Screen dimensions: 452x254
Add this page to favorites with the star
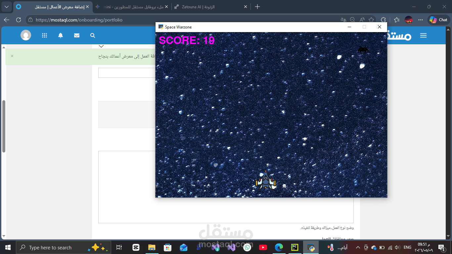tap(371, 20)
